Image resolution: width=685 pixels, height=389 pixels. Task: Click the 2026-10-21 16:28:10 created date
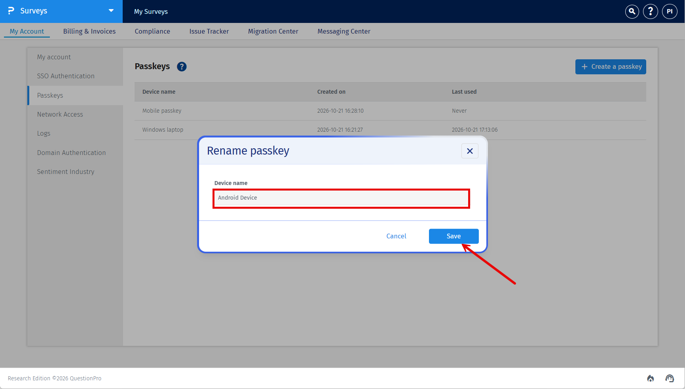tap(340, 111)
